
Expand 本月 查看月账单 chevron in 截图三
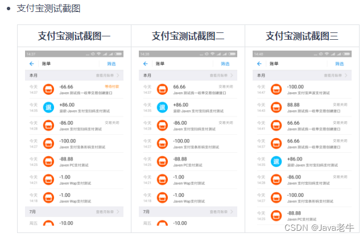coord(346,76)
